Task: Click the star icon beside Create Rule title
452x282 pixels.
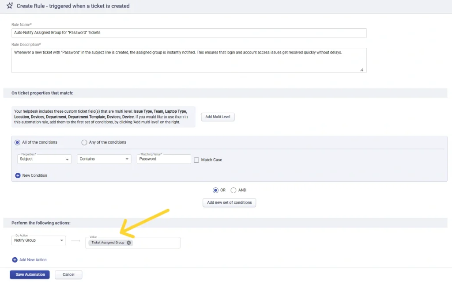Action: click(10, 6)
